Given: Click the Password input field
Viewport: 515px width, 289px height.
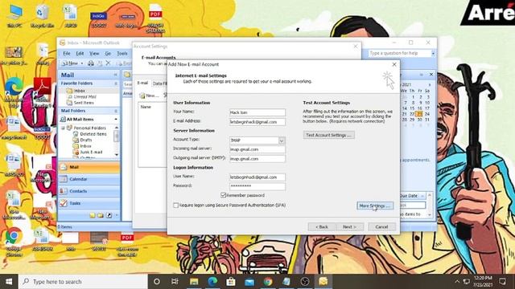Looking at the screenshot, I should [257, 186].
